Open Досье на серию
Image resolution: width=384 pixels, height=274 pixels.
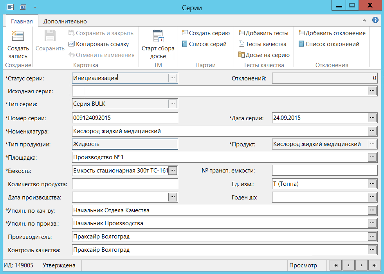[264, 55]
